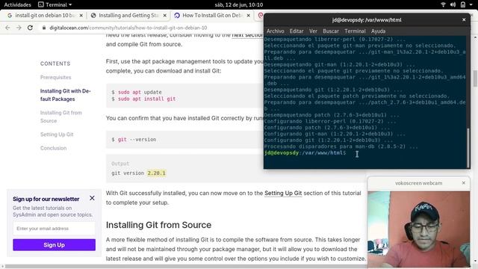Open the clock showing sáb, 12 de jun

click(x=239, y=4)
